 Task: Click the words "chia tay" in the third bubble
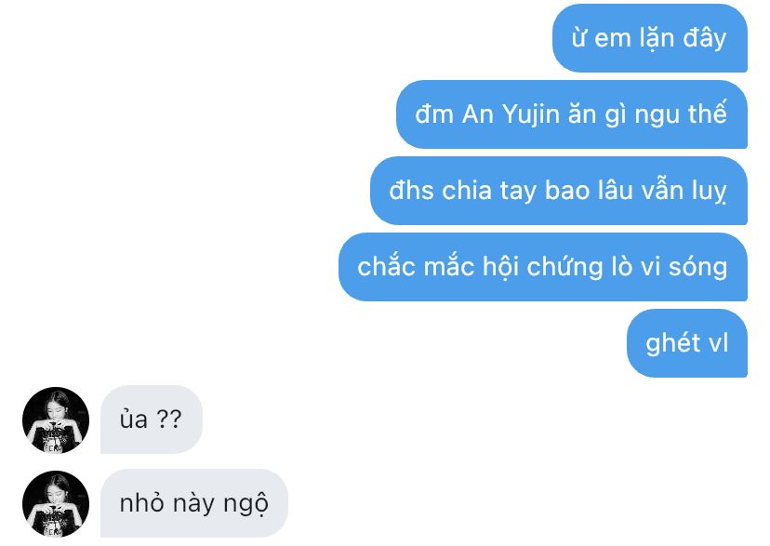click(x=489, y=191)
